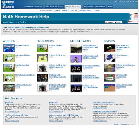Open the Products & Services tab
Viewport: 139px width, 125px height.
click(34, 7)
